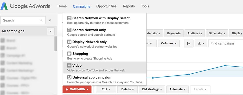Switch to the Audiences tab
243x95 pixels.
195,33
